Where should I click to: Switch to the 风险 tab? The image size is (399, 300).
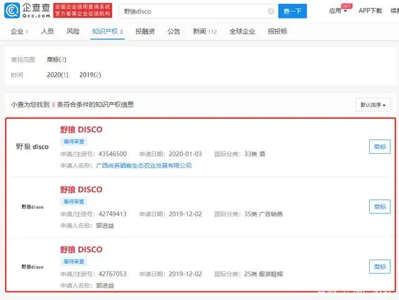73,31
